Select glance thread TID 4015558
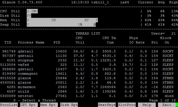The image size is (178, 107). 8,78
